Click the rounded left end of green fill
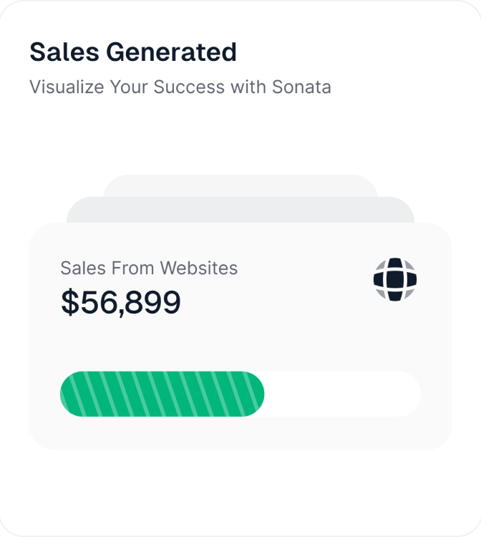This screenshot has width=481, height=537. coord(71,394)
